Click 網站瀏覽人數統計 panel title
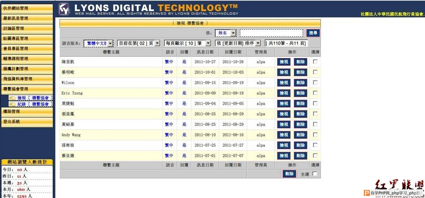The height and width of the screenshot is (198, 425). [x=27, y=162]
